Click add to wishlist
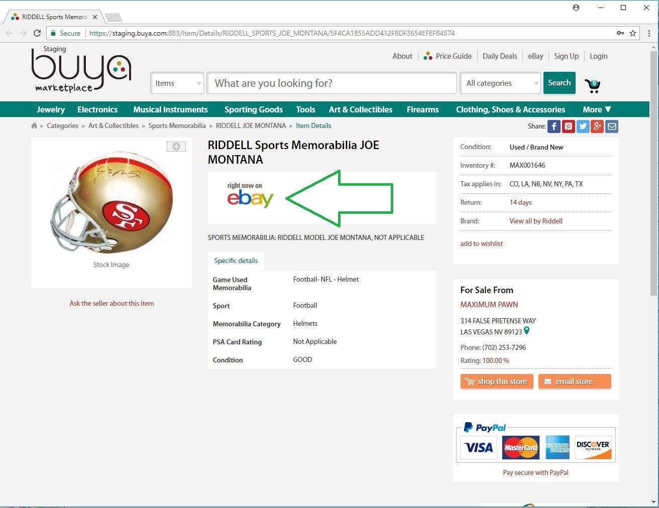Screen dimensions: 659x508 [481, 244]
